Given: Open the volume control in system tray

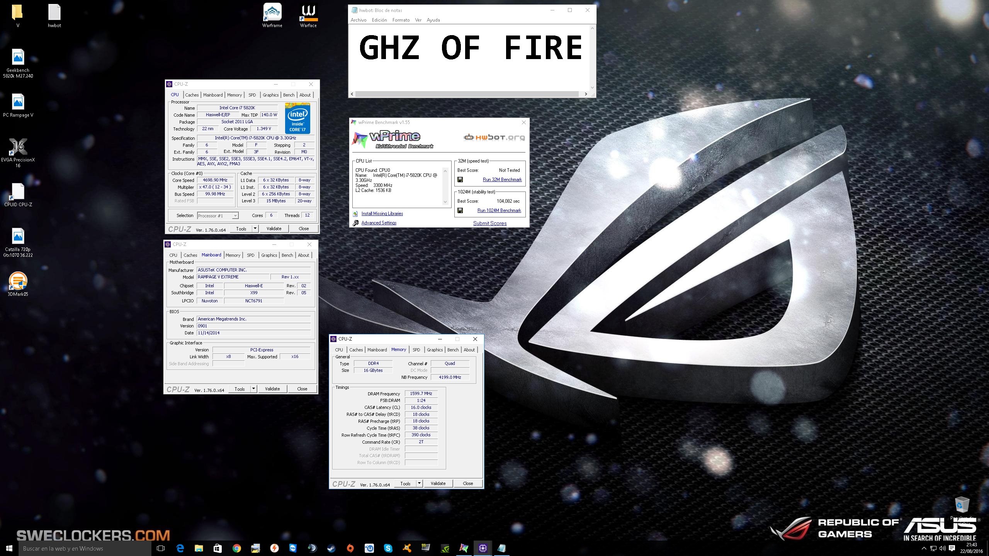Looking at the screenshot, I should point(942,548).
